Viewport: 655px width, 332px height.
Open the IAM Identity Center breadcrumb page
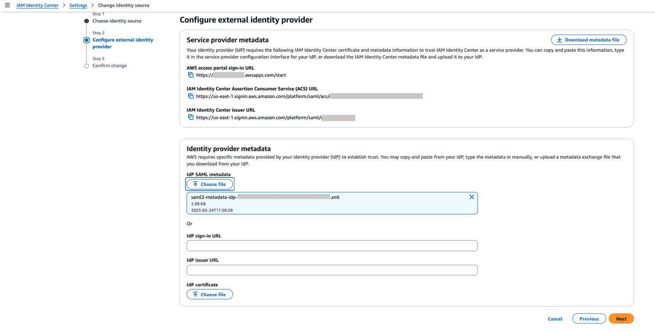click(x=38, y=5)
